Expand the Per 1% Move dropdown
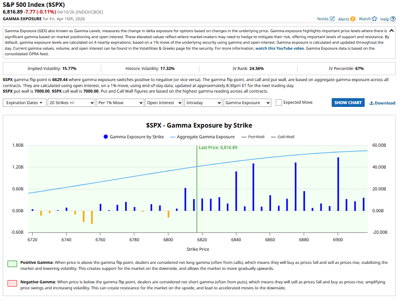Image resolution: width=402 pixels, height=302 pixels. (120, 103)
